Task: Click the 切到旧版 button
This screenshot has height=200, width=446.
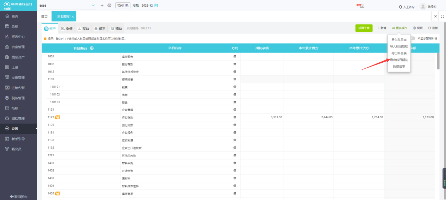Action: pyautogui.click(x=123, y=5)
